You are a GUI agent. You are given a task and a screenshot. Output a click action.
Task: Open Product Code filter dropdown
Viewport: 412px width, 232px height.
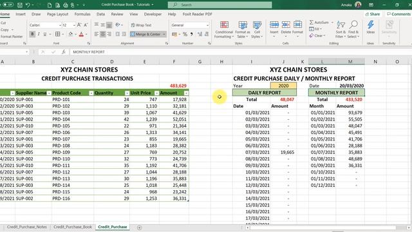(x=91, y=93)
